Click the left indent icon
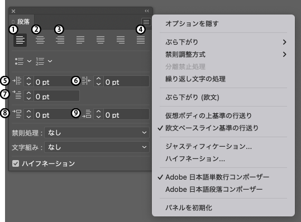Viewport: 301px width, 222px height. (17, 81)
